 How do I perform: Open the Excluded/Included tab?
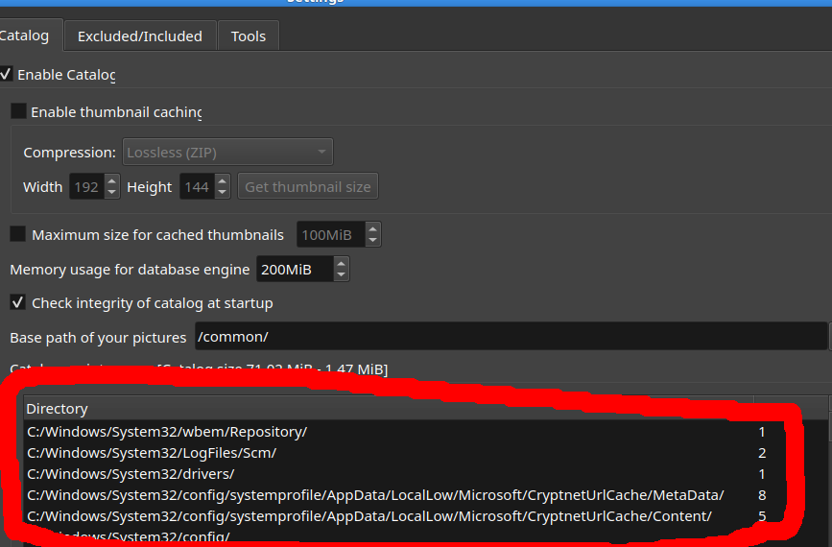click(x=140, y=36)
